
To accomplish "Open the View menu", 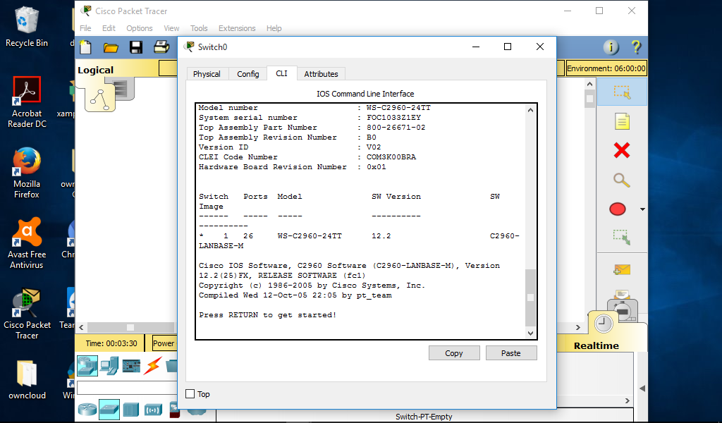I will tap(171, 28).
